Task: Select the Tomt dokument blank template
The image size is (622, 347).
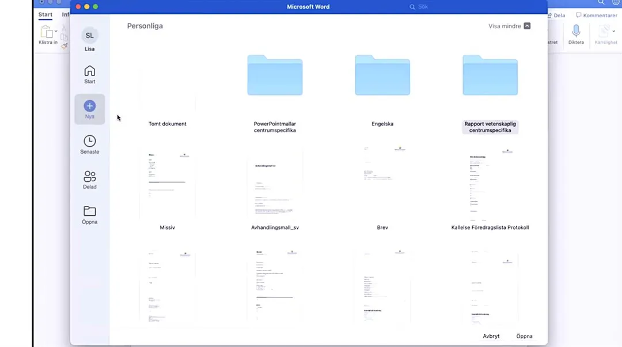Action: (167, 86)
